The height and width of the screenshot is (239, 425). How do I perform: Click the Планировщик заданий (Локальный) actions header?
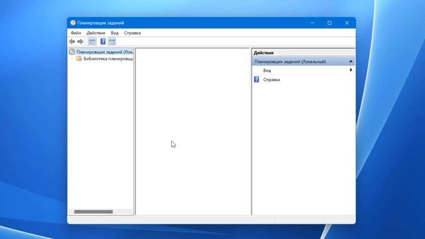click(303, 62)
